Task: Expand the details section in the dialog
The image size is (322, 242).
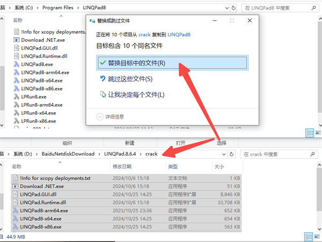Action: coord(110,117)
